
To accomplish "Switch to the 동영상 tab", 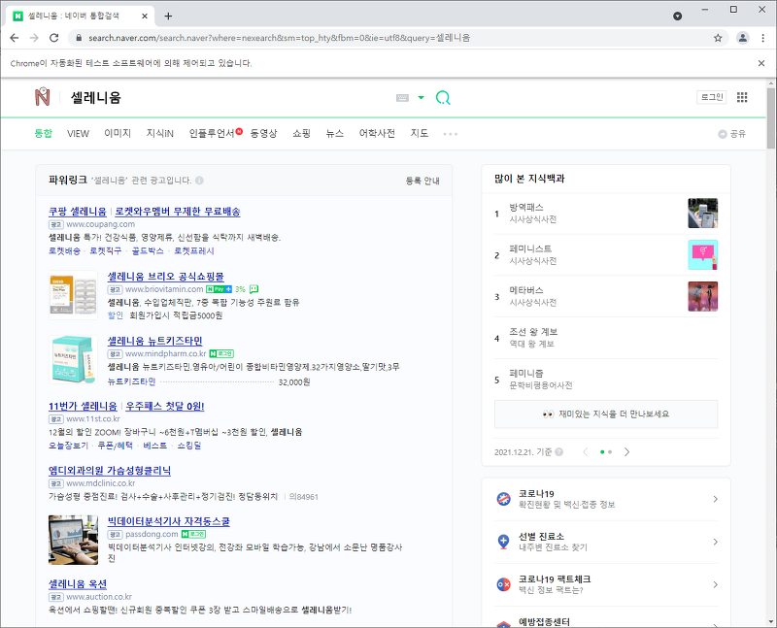I will [x=263, y=133].
